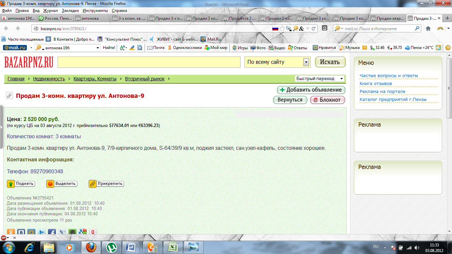
Task: Open the Mail.ru toolbar search history dropdown
Action: pyautogui.click(x=98, y=48)
